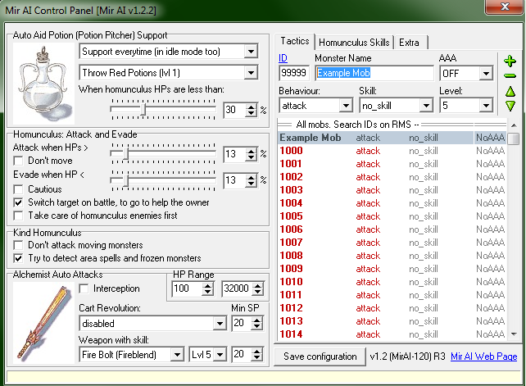Select monster row 1002

point(392,177)
